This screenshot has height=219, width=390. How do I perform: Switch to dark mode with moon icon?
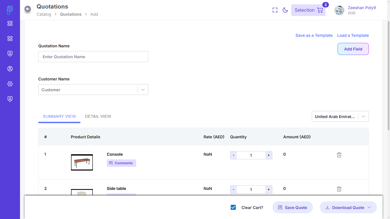pyautogui.click(x=285, y=10)
